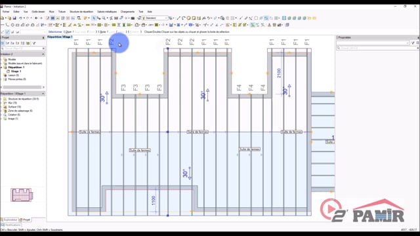420x236 pixels.
Task: Click the Répartition 1/Etage 1 document tab
Action: [x=60, y=37]
